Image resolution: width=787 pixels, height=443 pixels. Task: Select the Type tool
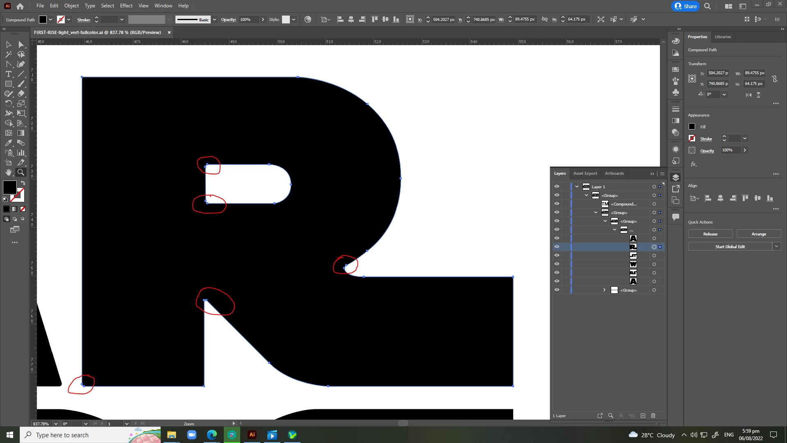coord(8,74)
